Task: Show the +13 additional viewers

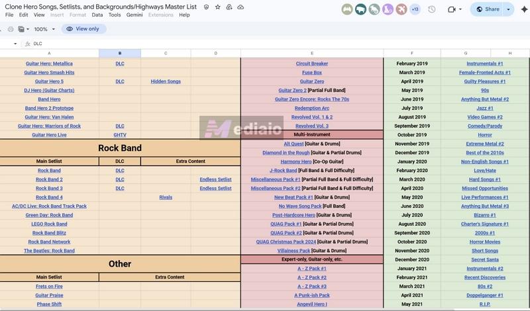Action: click(415, 9)
